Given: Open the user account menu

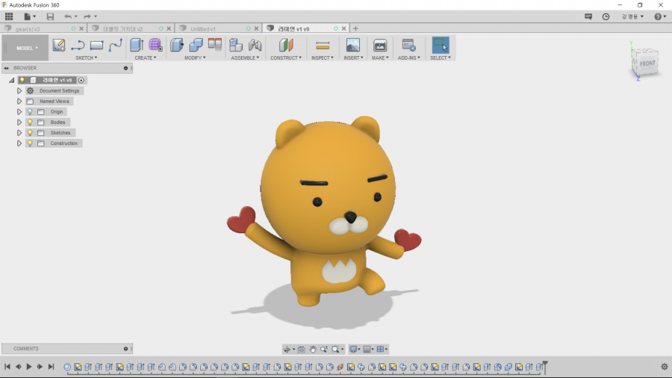Looking at the screenshot, I should (x=632, y=16).
